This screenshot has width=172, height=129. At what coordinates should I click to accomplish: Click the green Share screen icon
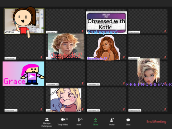[x=96, y=120]
